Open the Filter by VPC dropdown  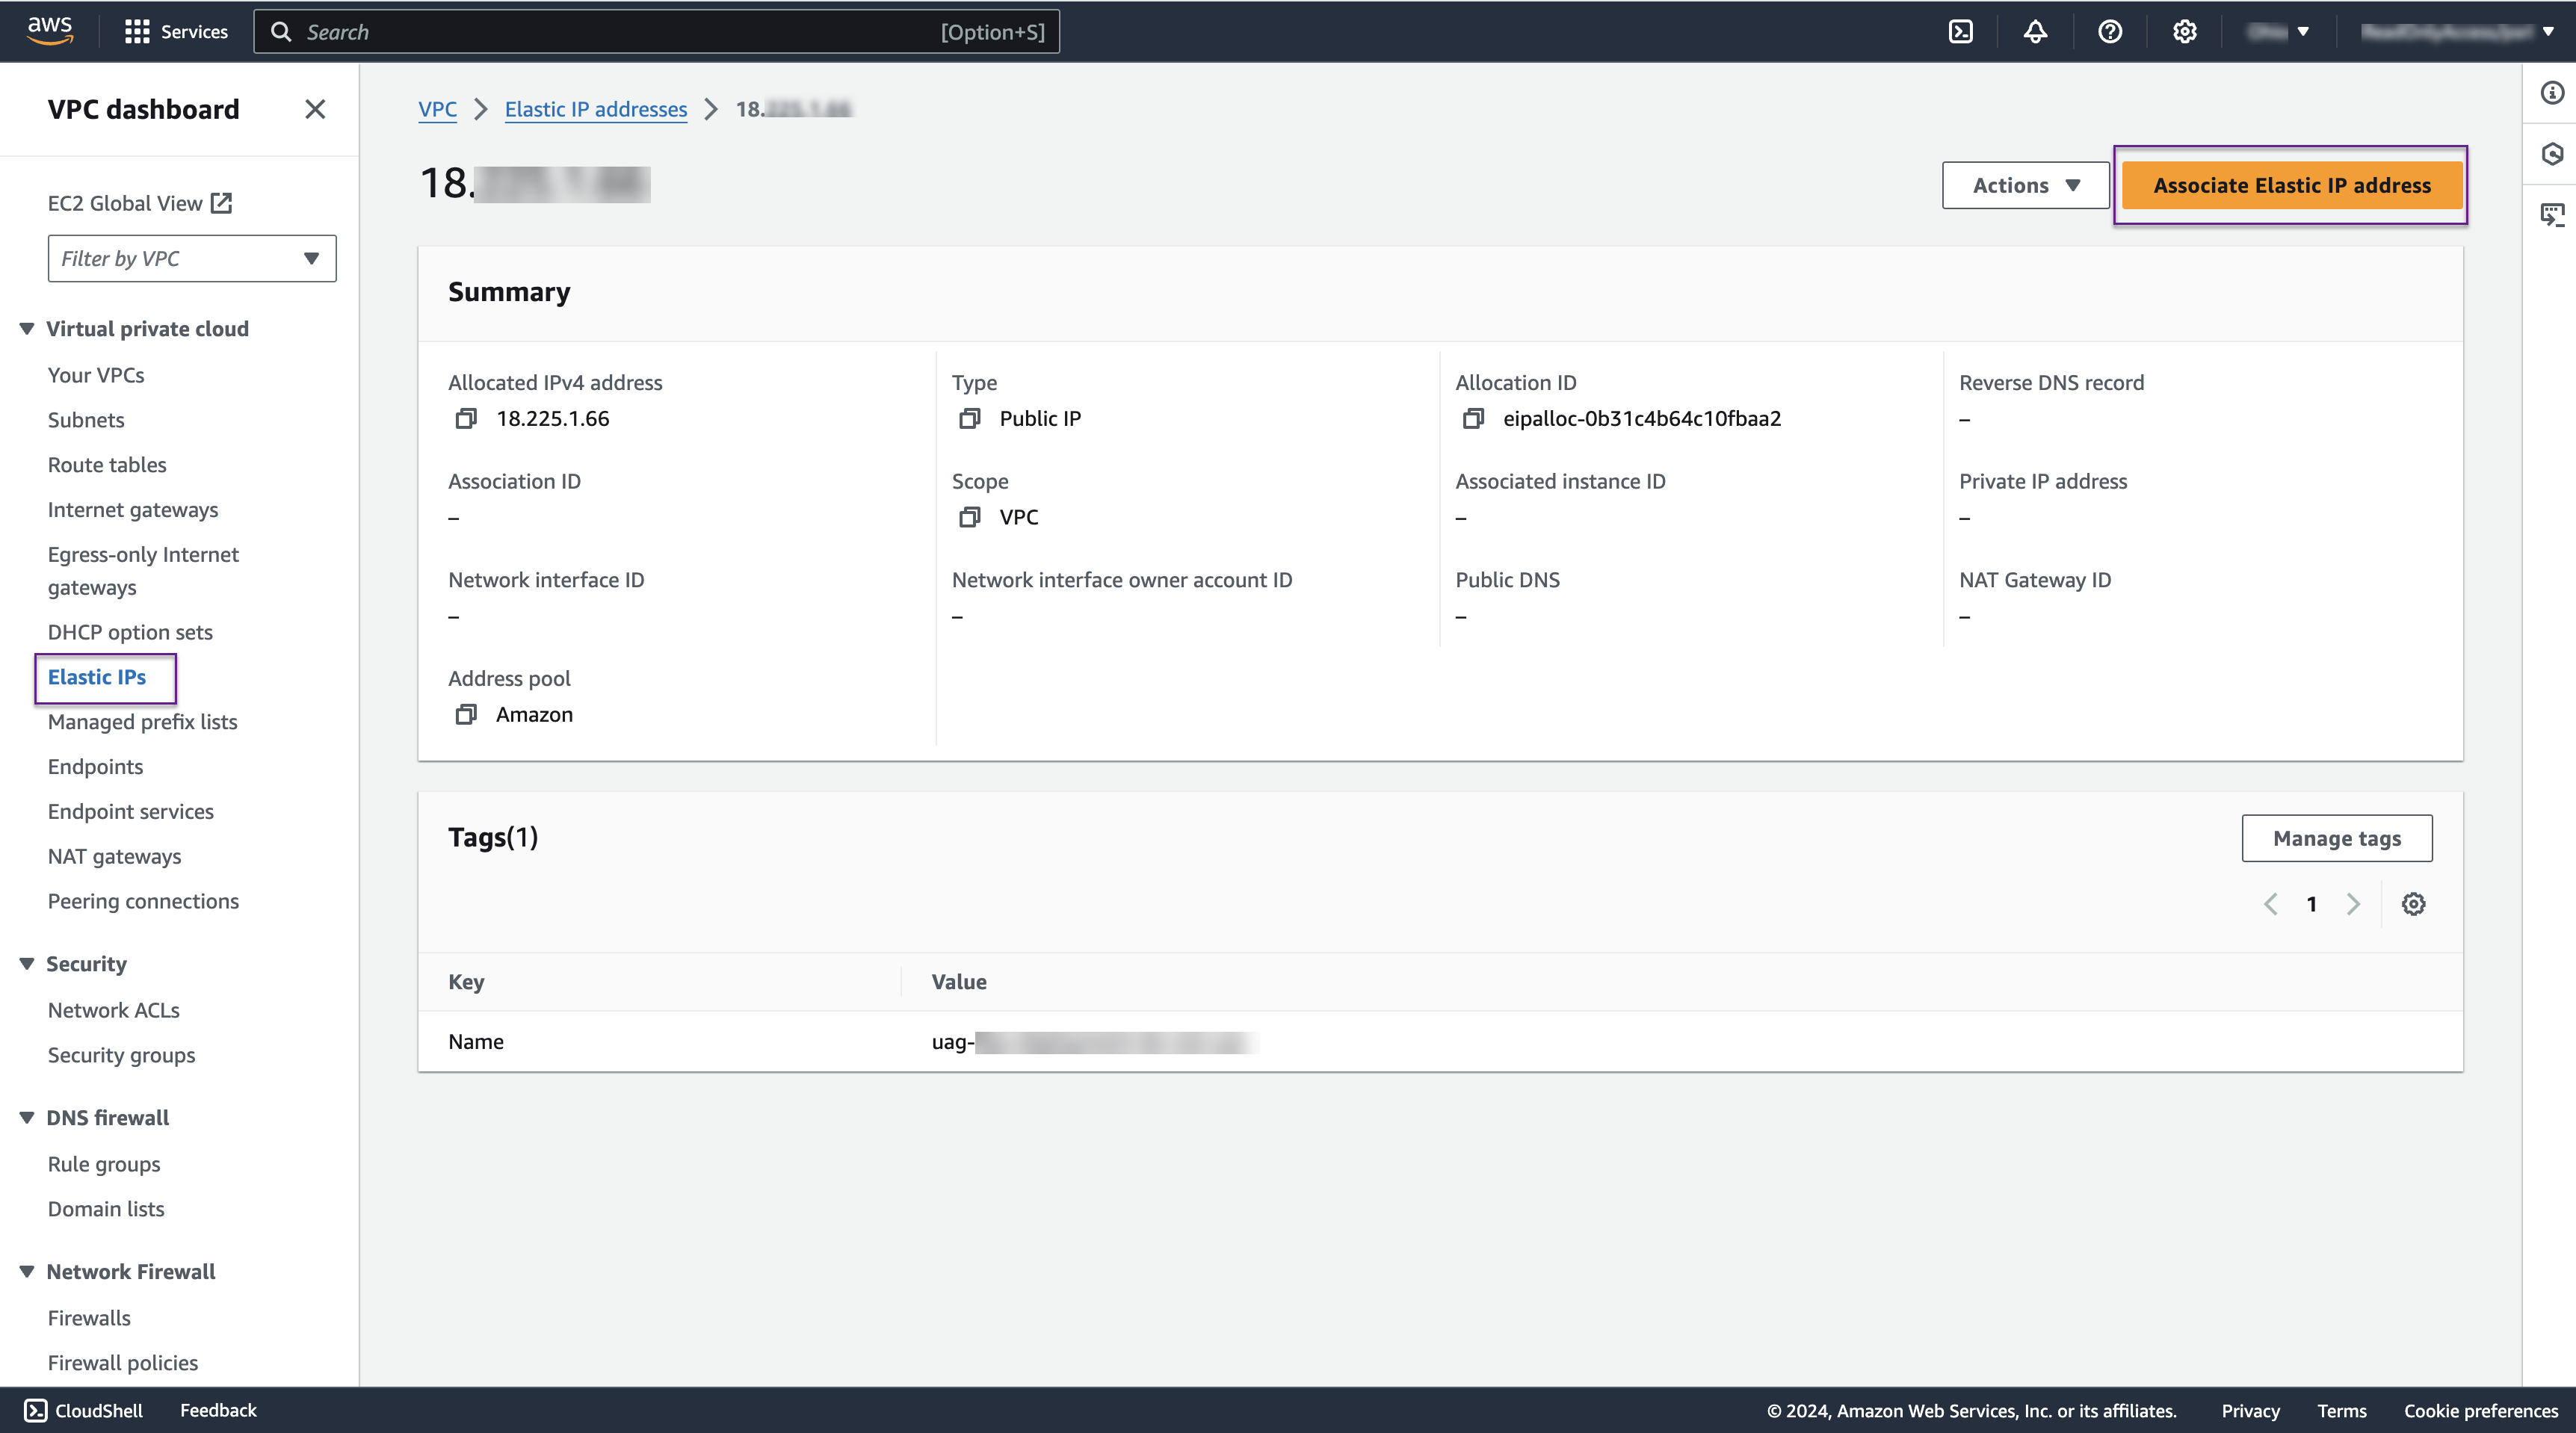click(x=192, y=259)
